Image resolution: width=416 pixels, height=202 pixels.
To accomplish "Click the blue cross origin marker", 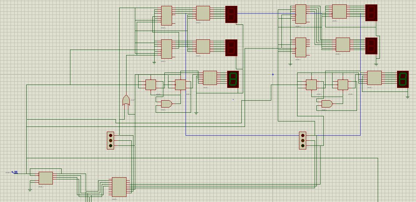I will click(x=273, y=74).
